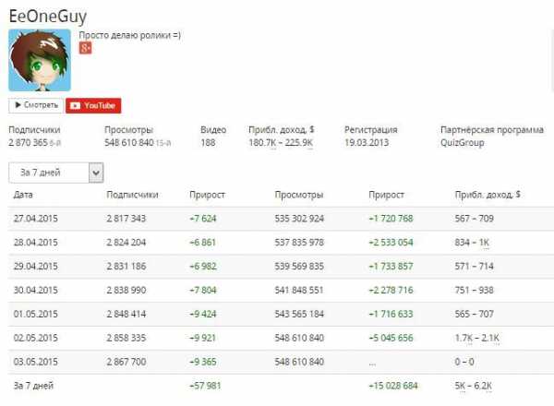Click the Просмотры table column header
This screenshot has width=554, height=406.
pos(299,195)
